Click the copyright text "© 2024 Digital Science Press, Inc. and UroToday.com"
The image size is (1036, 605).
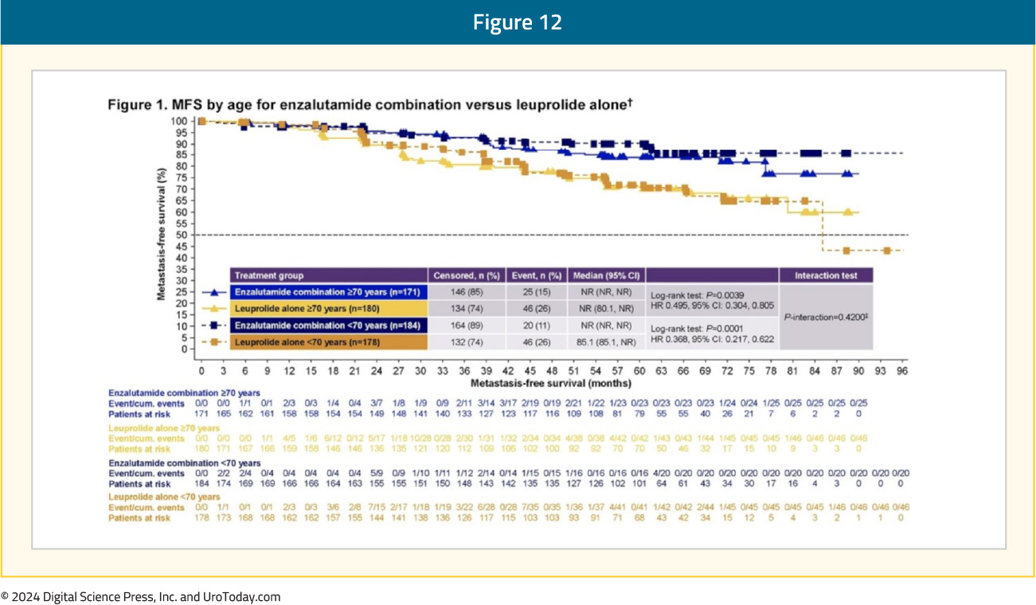(x=140, y=597)
